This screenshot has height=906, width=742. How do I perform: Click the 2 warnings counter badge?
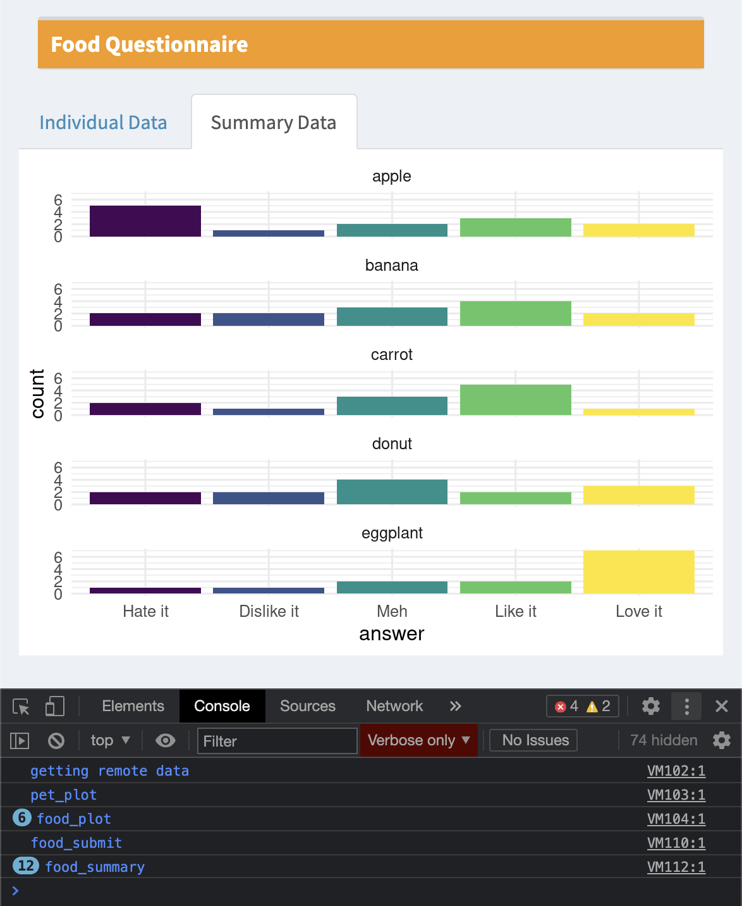point(599,706)
